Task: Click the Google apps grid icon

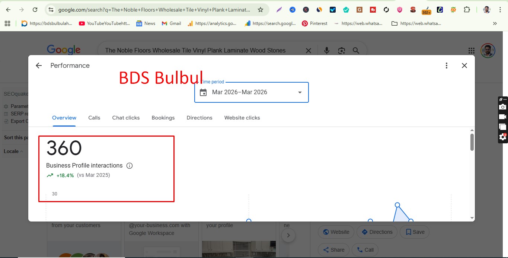Action: 471,50
